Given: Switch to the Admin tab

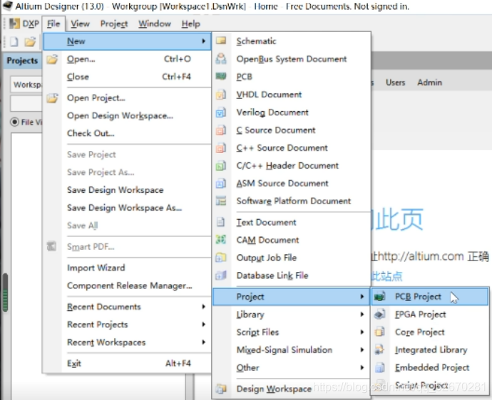Looking at the screenshot, I should tap(429, 83).
